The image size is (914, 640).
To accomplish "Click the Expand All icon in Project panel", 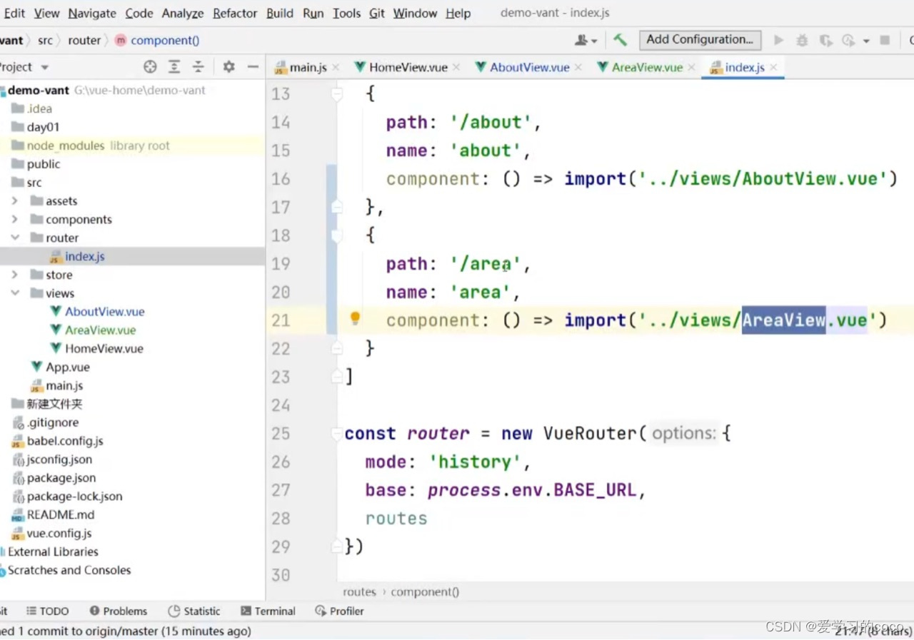I will click(x=174, y=67).
